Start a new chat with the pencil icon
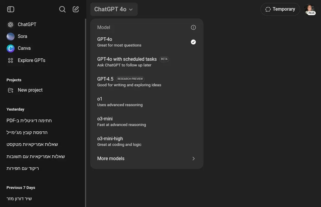 click(x=75, y=9)
